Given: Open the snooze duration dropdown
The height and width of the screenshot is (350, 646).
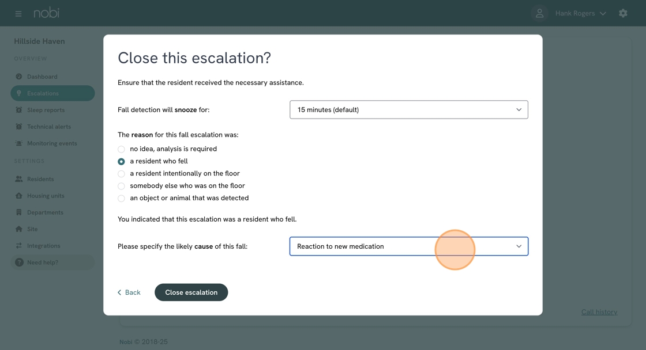Looking at the screenshot, I should pyautogui.click(x=409, y=110).
